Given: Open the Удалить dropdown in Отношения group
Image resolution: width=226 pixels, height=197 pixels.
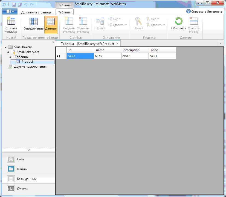Looking at the screenshot, I should click(x=117, y=25).
